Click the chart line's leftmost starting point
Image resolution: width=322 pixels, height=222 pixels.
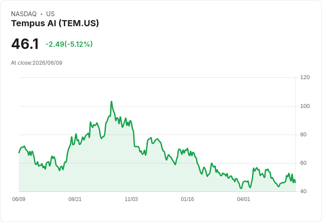(19, 153)
